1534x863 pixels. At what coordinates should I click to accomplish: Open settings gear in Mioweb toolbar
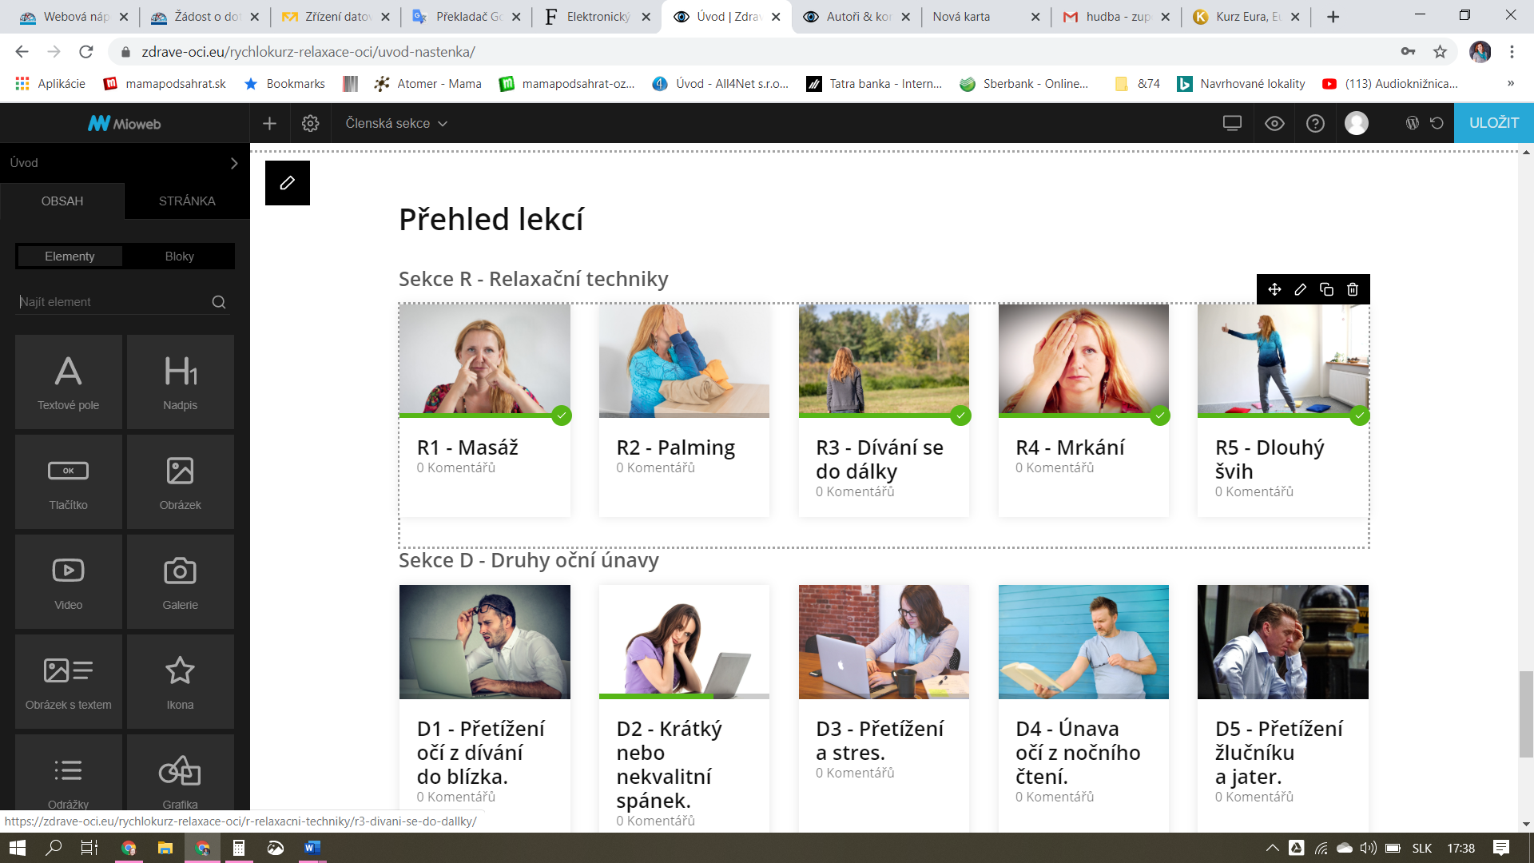point(311,123)
